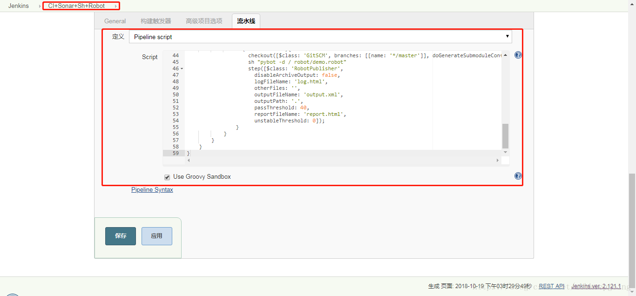Image resolution: width=636 pixels, height=296 pixels.
Task: Go to Jenkins home breadcrumb
Action: tap(19, 6)
